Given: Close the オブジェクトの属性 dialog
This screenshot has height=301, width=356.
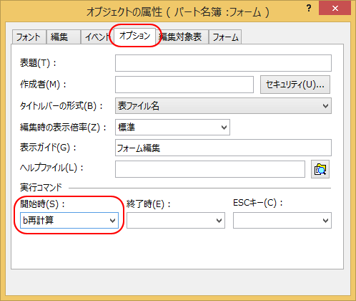Looking at the screenshot, I should 335,9.
